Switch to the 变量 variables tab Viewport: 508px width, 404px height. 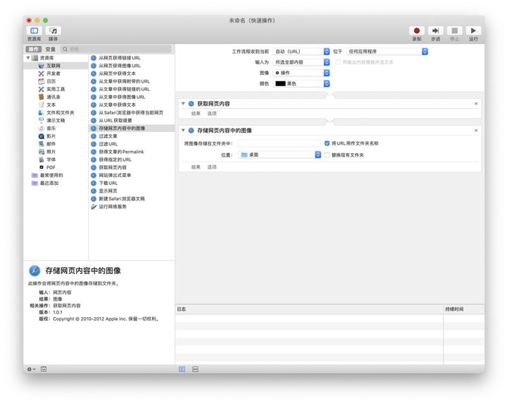(x=50, y=49)
